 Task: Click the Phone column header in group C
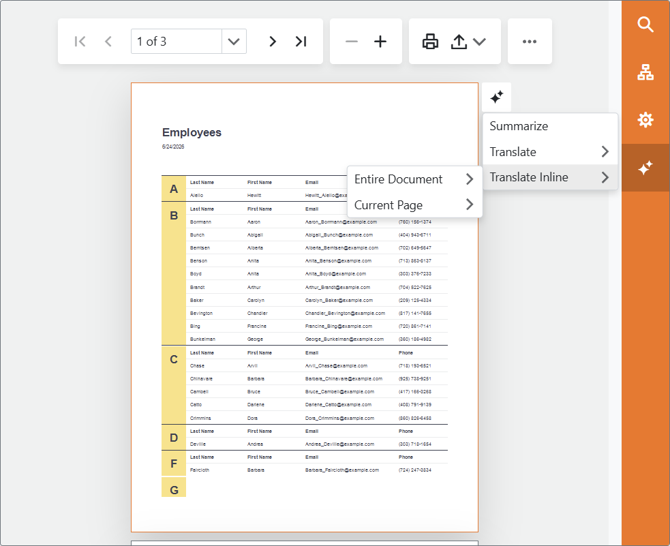coord(406,353)
